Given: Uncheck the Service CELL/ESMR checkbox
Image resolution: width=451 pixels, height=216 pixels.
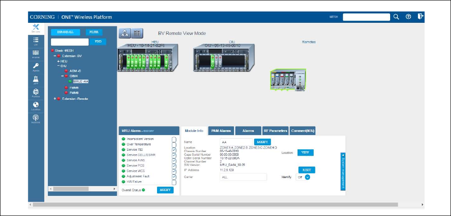Looking at the screenshot, I should (x=174, y=155).
